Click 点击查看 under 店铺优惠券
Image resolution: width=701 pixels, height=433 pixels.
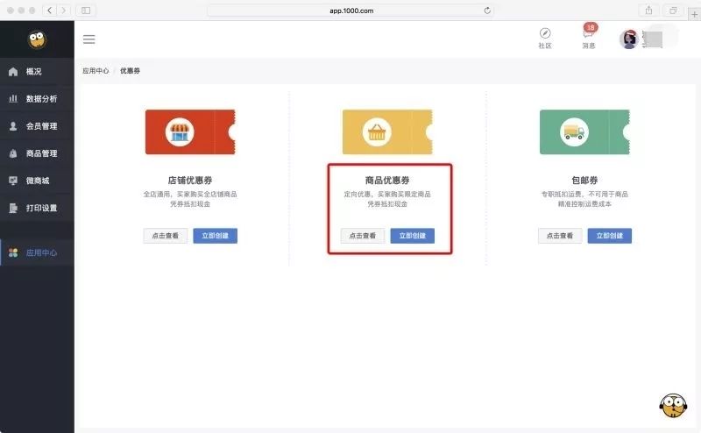pyautogui.click(x=166, y=236)
